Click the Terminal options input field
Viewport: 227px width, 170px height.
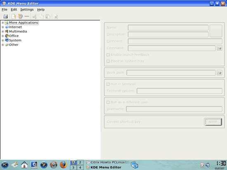pyautogui.click(x=180, y=91)
